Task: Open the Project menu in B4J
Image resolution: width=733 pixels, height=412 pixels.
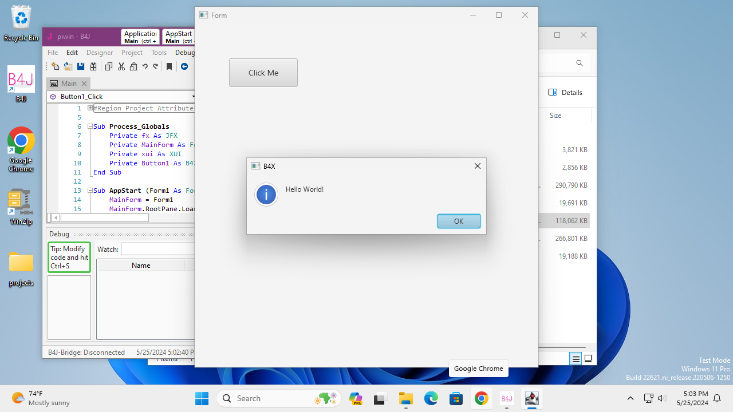Action: click(x=132, y=53)
